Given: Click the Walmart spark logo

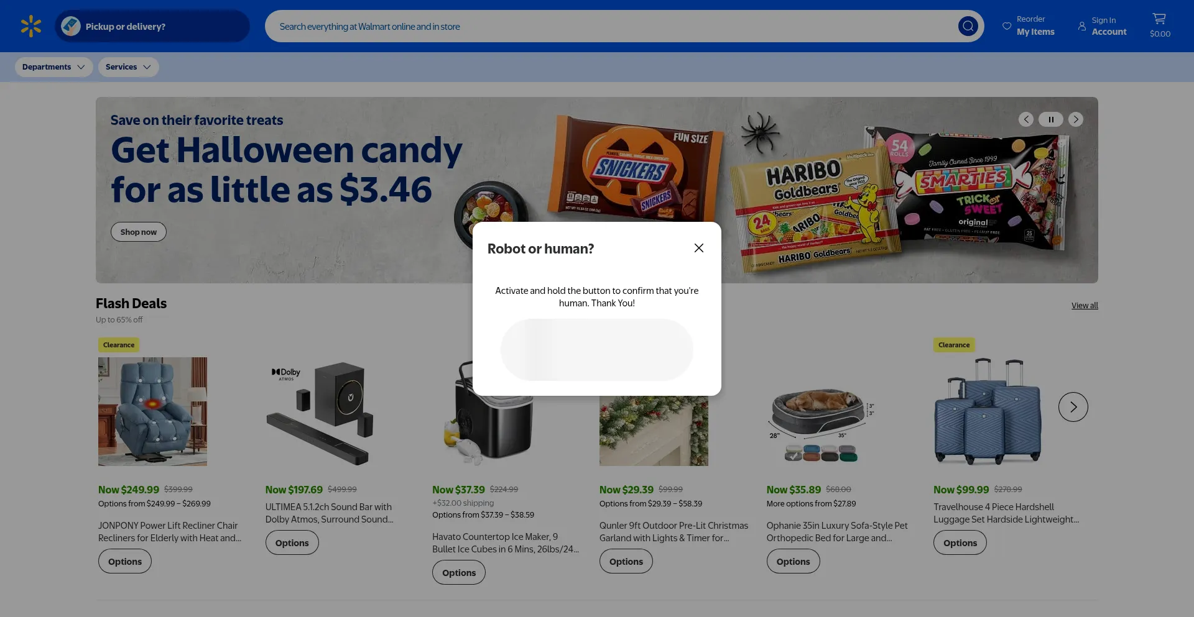Looking at the screenshot, I should [30, 26].
